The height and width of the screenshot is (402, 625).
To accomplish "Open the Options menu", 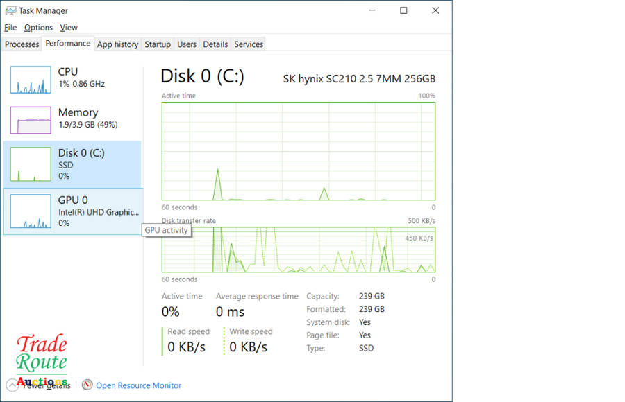I will pyautogui.click(x=38, y=28).
